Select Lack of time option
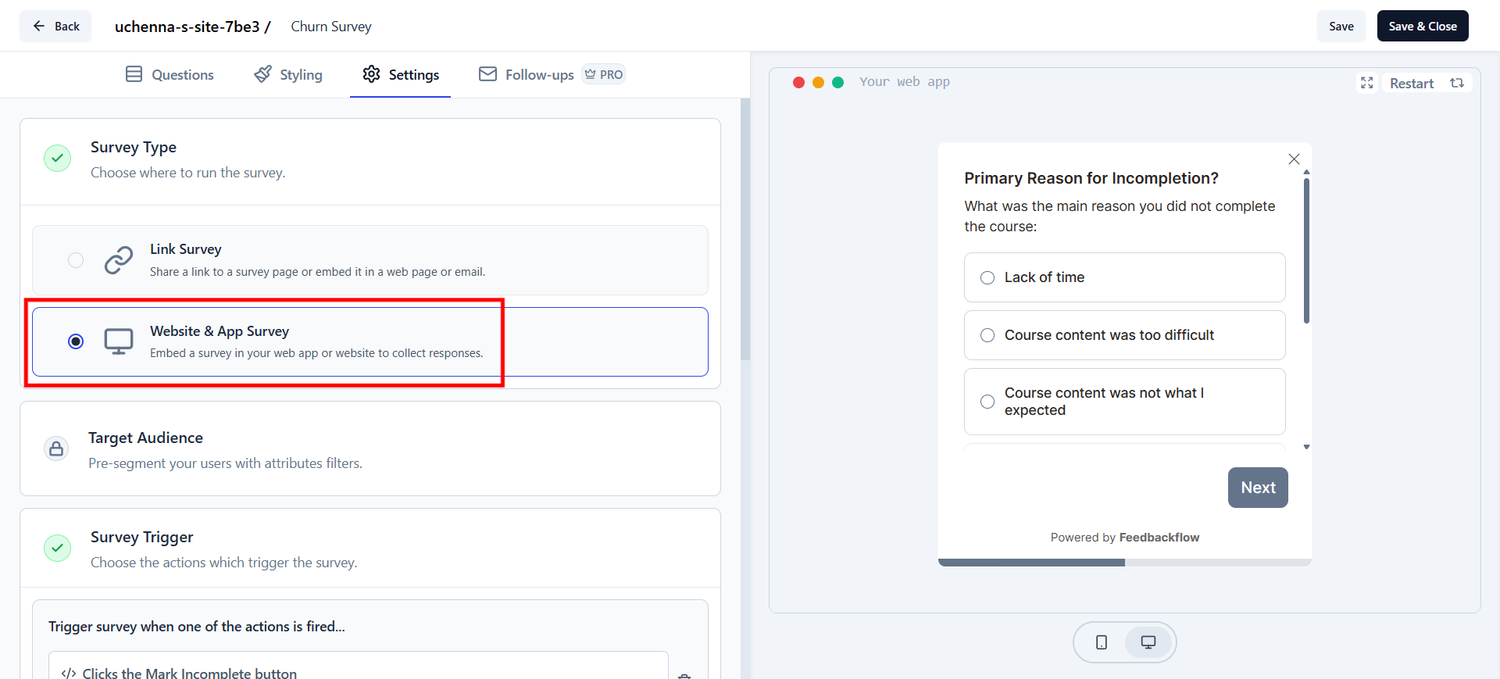Image resolution: width=1500 pixels, height=679 pixels. coord(1125,277)
